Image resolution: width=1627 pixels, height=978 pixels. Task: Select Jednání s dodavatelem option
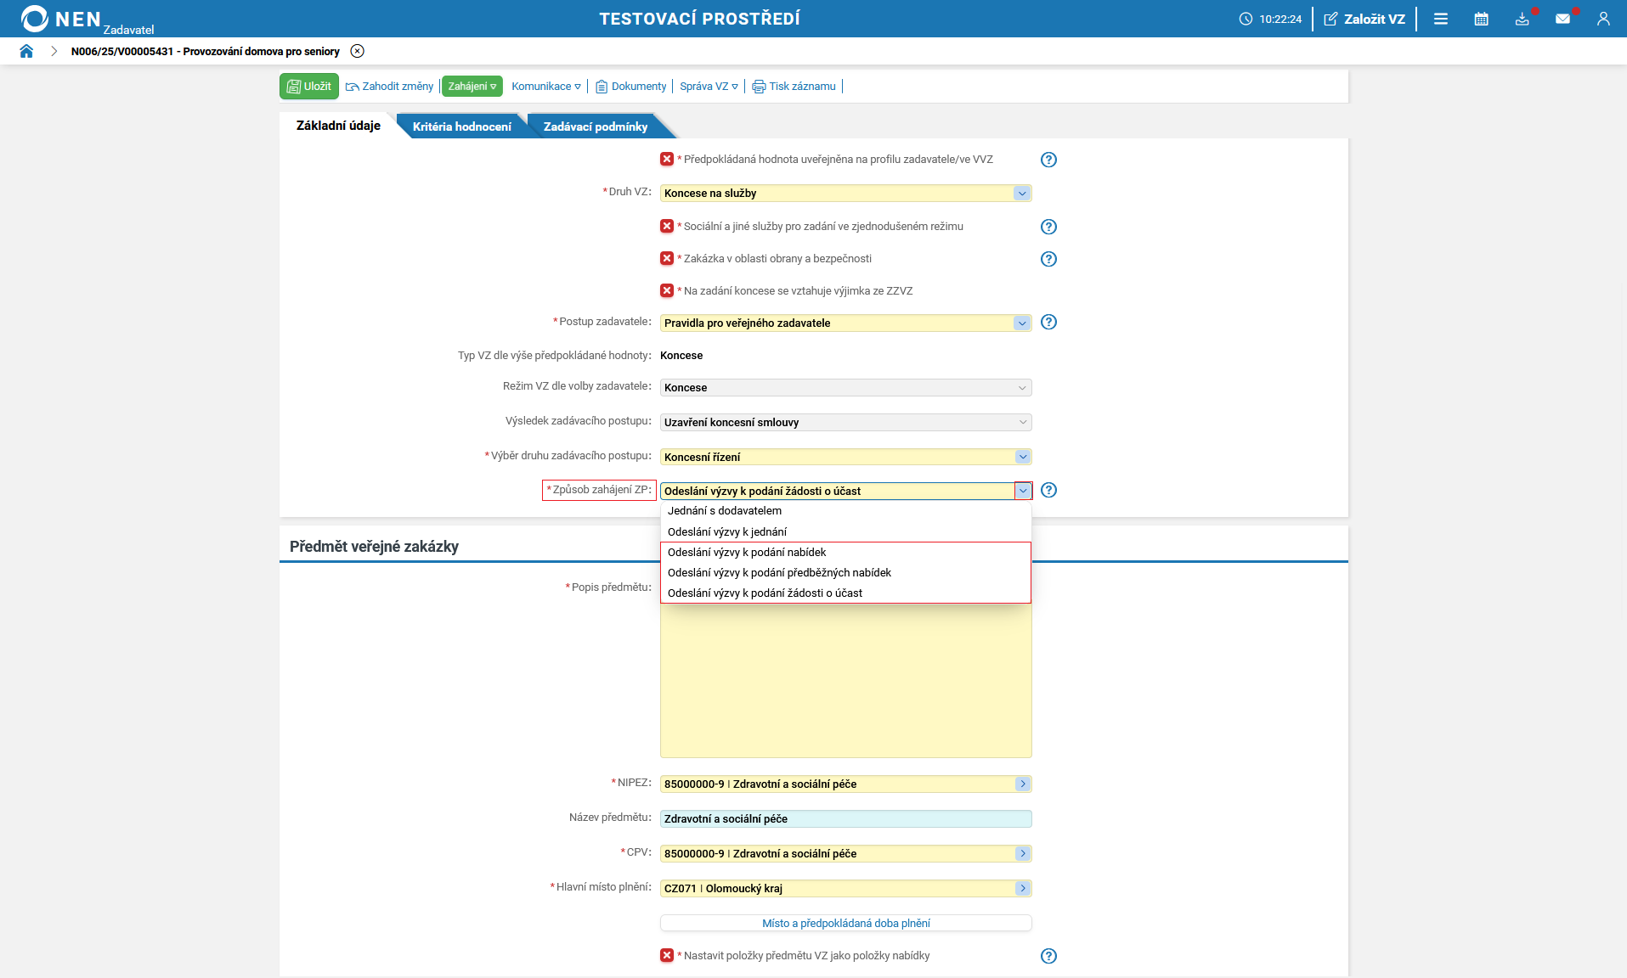click(x=846, y=511)
